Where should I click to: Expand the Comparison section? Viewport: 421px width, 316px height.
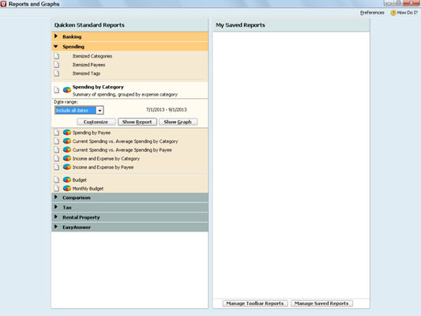pyautogui.click(x=56, y=197)
